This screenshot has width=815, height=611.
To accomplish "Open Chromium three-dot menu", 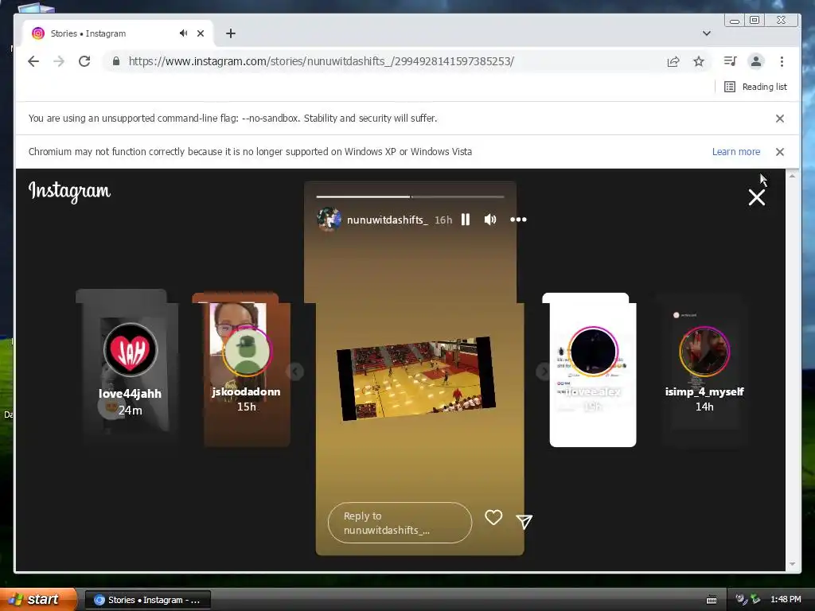I will pos(782,61).
